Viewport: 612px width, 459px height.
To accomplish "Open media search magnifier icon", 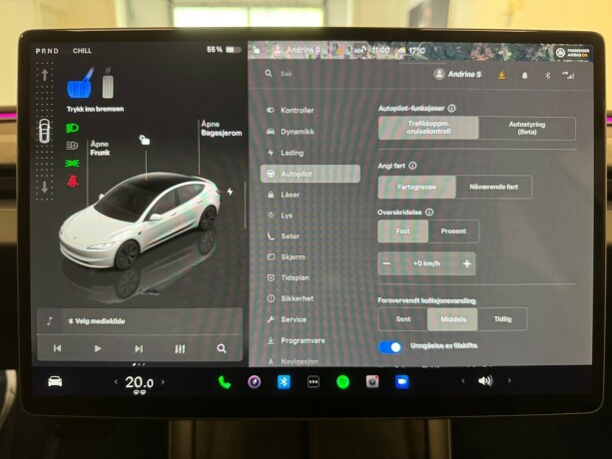I will point(222,348).
